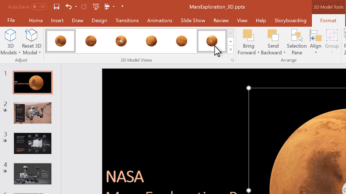The image size is (346, 194).
Task: Click the Undo arrow icon
Action: [x=69, y=7]
